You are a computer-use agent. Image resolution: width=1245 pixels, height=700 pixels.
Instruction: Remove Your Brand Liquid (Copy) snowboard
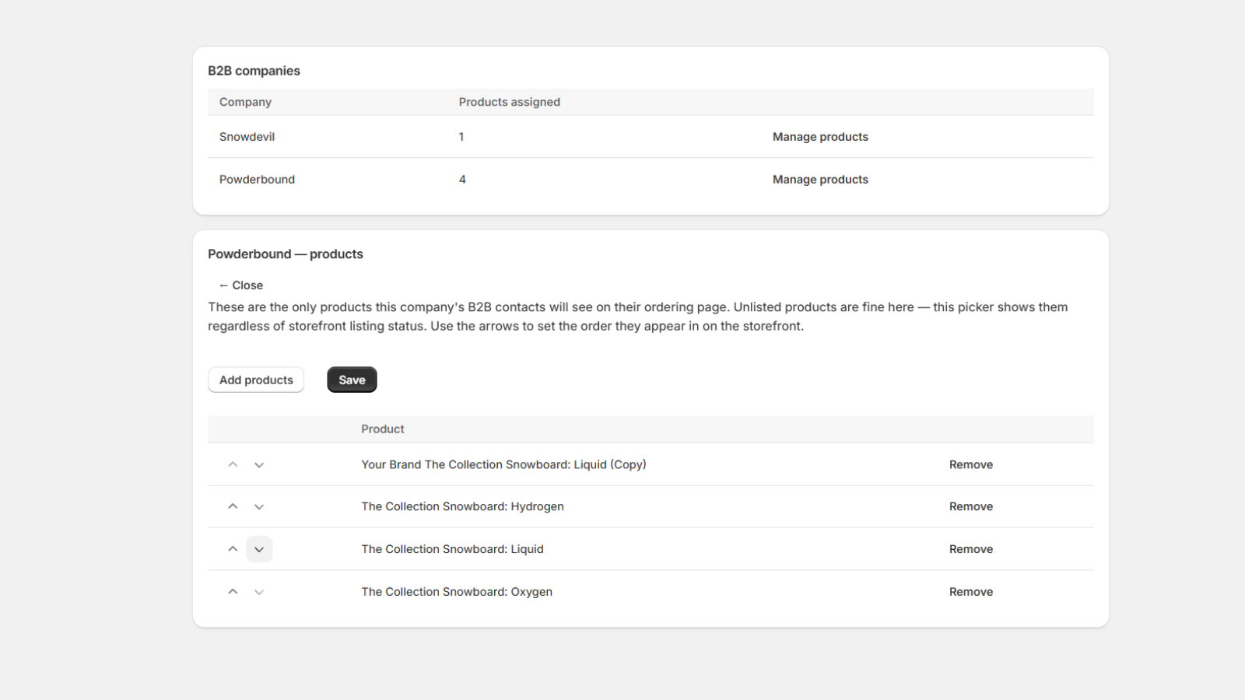pos(971,464)
